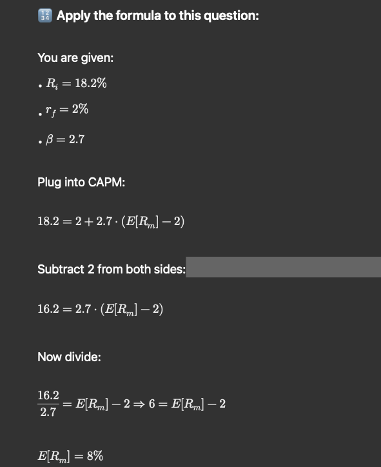Click the '(E[Rm] − 2)' term in CAPM equation
Screen dimensions: 381x467
153,222
